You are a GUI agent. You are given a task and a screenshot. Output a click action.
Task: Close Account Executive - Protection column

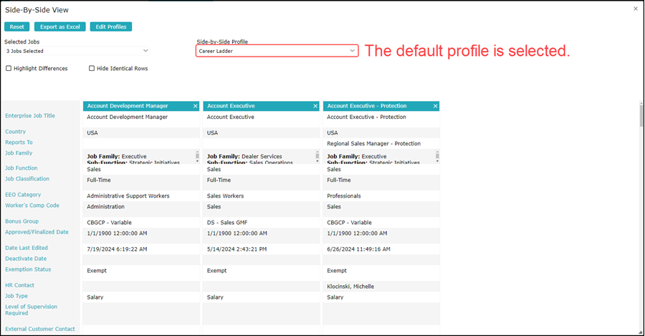[436, 106]
